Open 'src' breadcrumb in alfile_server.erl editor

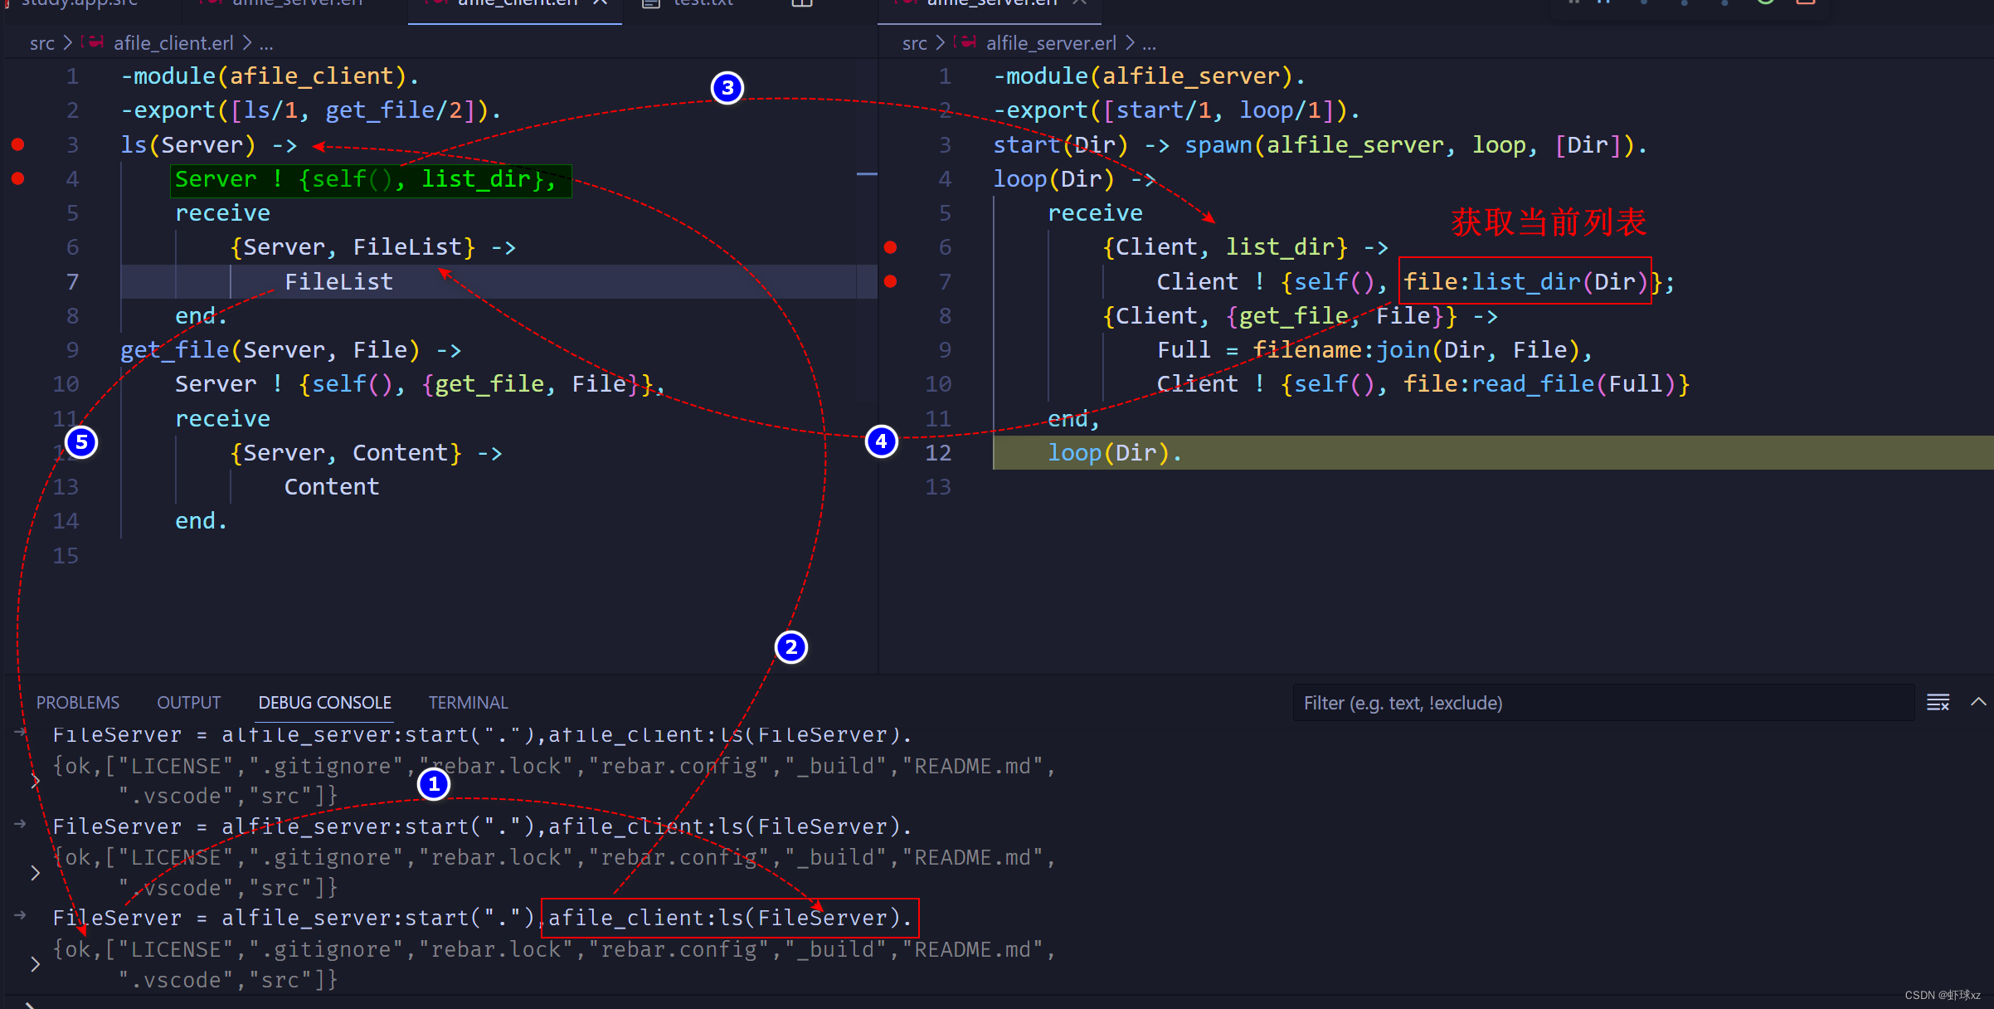click(x=915, y=43)
